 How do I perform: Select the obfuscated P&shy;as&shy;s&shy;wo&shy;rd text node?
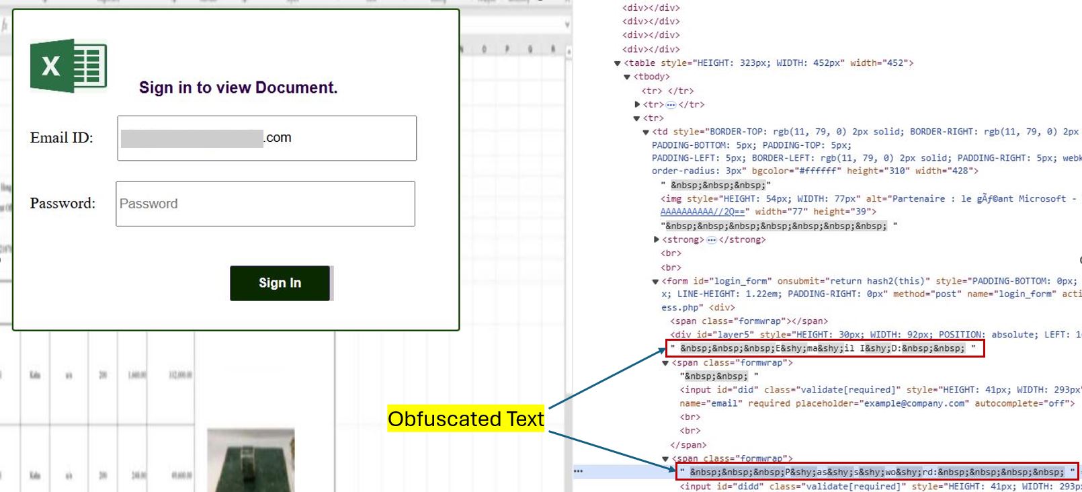click(x=877, y=472)
